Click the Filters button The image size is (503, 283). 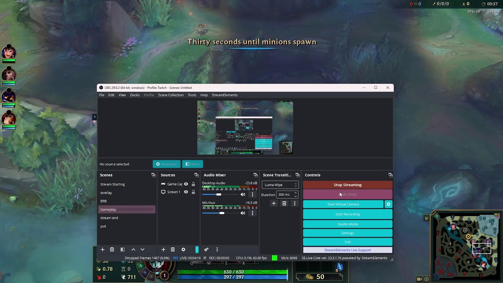(x=193, y=164)
